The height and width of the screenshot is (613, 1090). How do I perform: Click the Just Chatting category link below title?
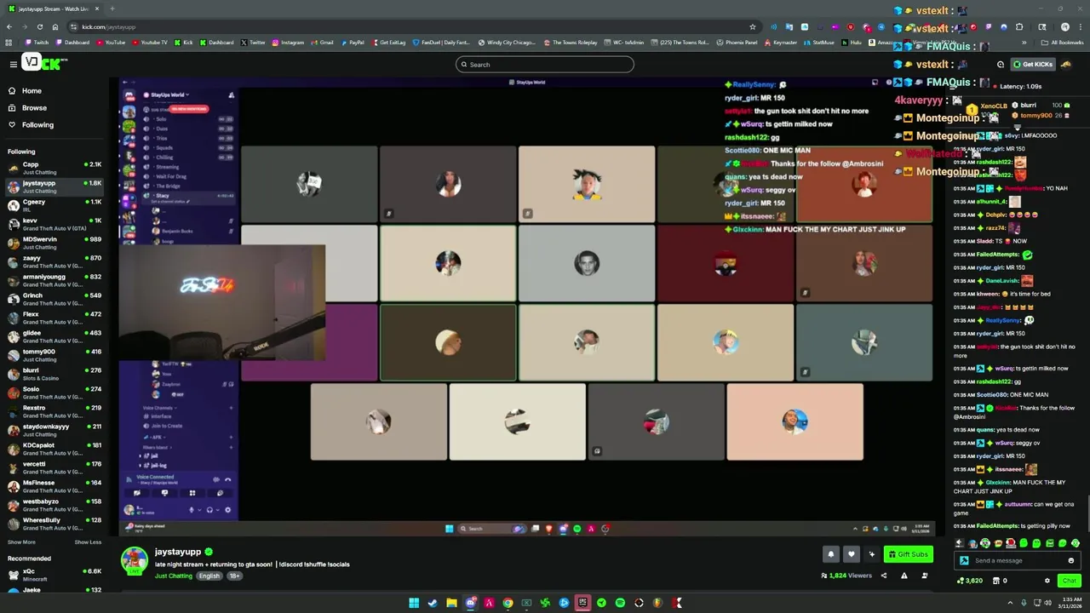pos(174,576)
